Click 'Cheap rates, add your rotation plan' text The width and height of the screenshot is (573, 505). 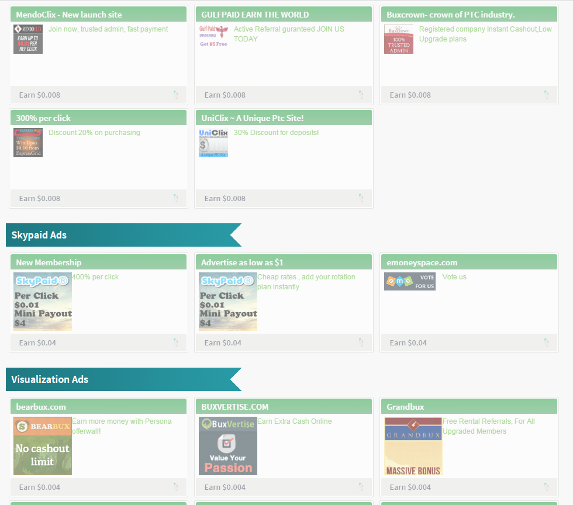pos(306,282)
